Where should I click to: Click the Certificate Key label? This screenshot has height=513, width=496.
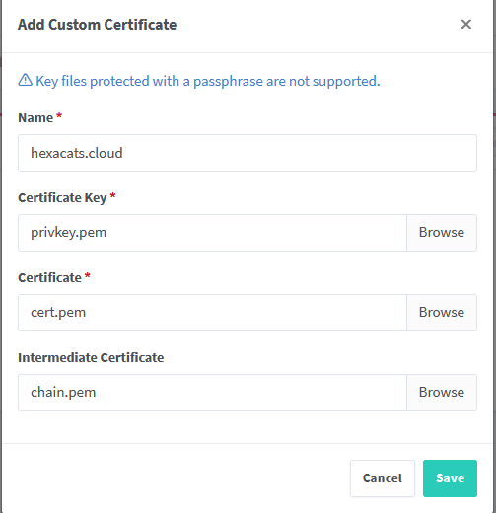tap(62, 198)
